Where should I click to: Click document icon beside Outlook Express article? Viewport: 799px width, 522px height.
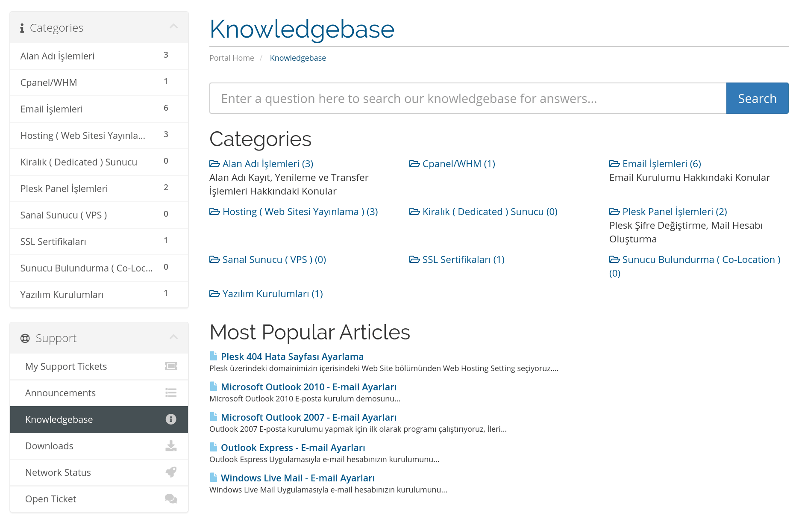[214, 447]
